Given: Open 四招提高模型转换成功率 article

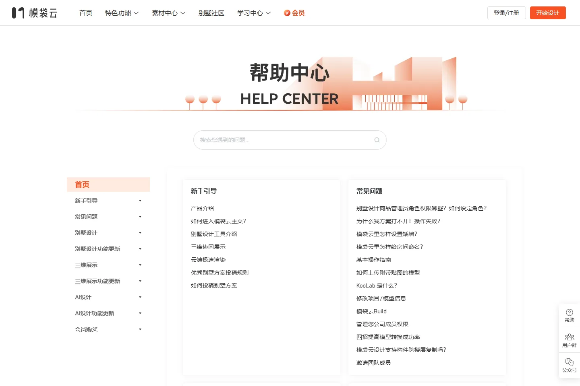Looking at the screenshot, I should coord(388,337).
